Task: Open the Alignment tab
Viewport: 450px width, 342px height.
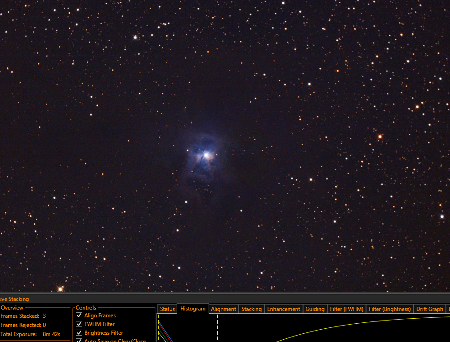Action: pyautogui.click(x=223, y=309)
